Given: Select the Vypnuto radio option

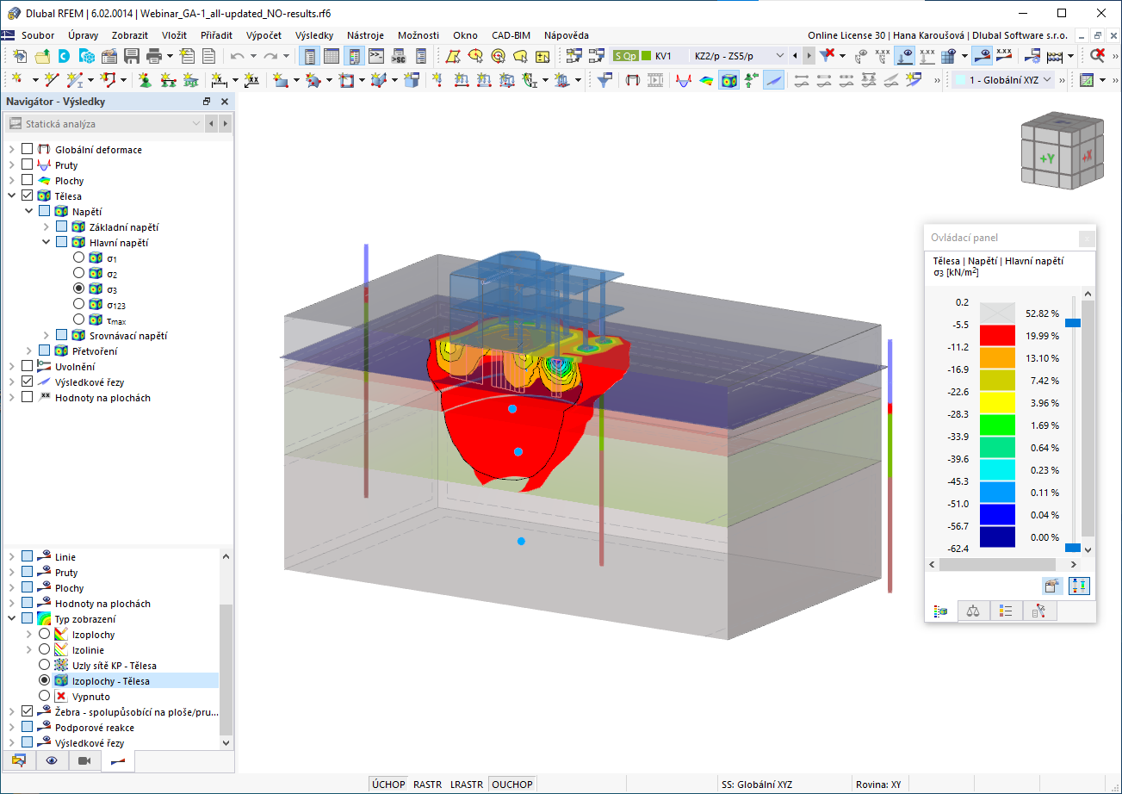Looking at the screenshot, I should 45,696.
